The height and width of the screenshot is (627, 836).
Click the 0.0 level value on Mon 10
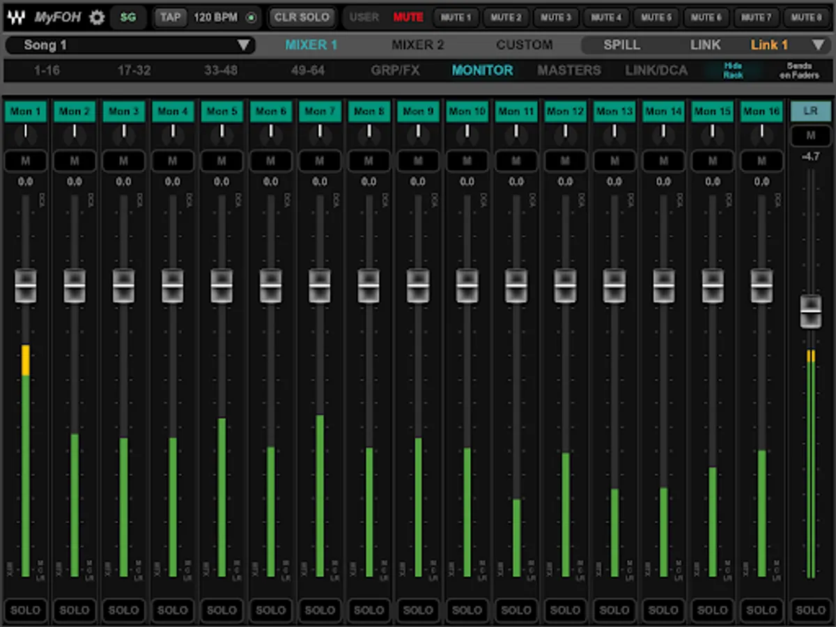coord(467,182)
